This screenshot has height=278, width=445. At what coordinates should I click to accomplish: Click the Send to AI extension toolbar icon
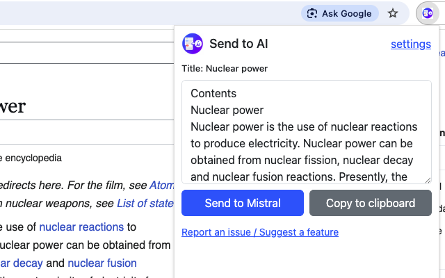coord(428,13)
